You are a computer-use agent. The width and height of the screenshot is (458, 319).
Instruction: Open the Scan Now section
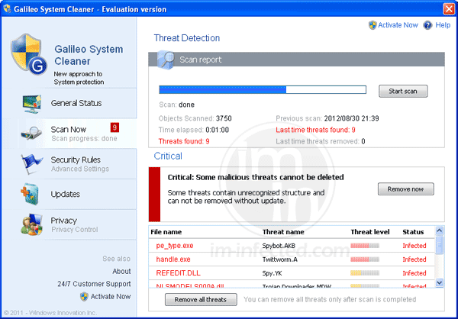point(69,134)
